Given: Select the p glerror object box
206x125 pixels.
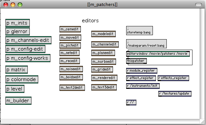Looking at the screenshot, I should (18, 31).
